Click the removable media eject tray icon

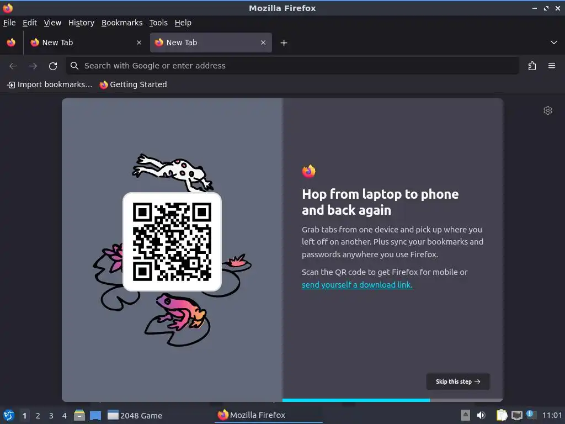click(x=466, y=415)
